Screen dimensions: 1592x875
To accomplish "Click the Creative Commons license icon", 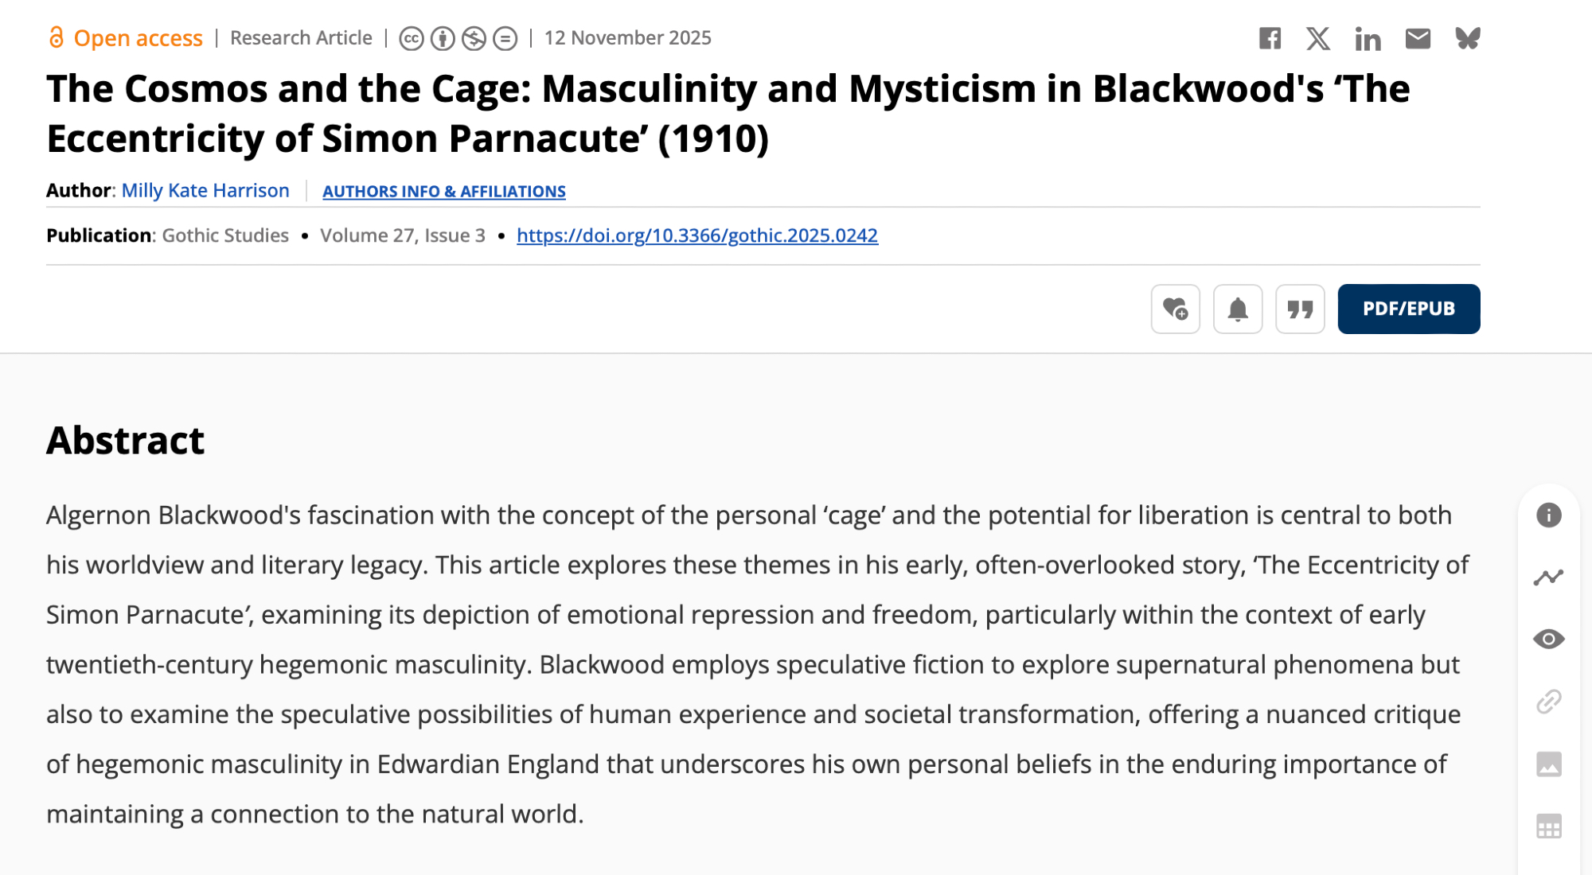I will [412, 38].
